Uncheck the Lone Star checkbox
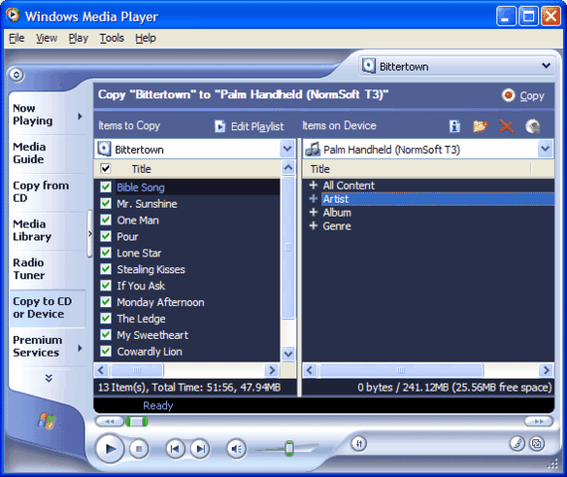567x477 pixels. pyautogui.click(x=105, y=252)
